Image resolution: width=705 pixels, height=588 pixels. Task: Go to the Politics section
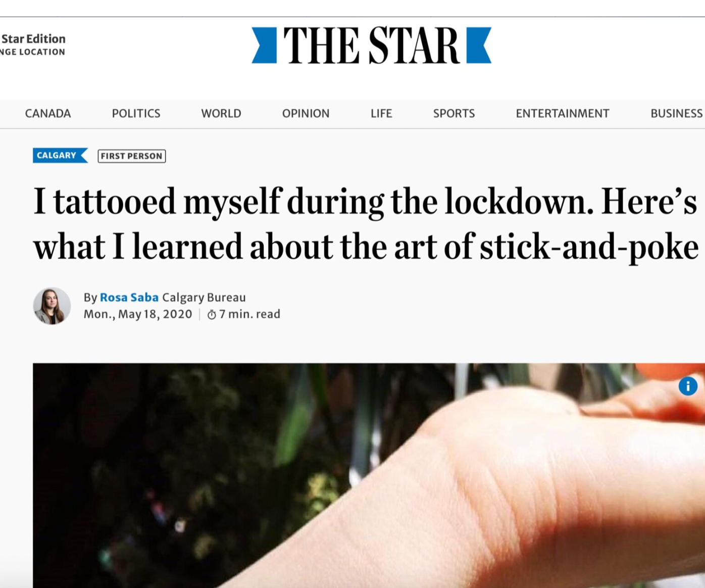tap(136, 114)
